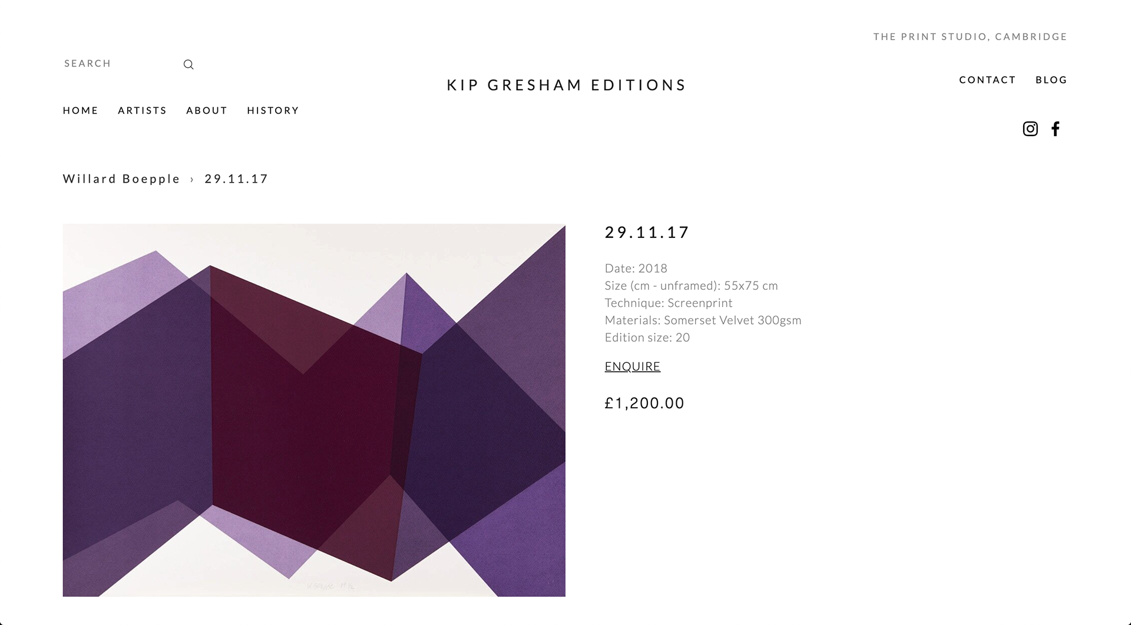Select the ABOUT navigation item
This screenshot has height=625, width=1131.
tap(206, 111)
